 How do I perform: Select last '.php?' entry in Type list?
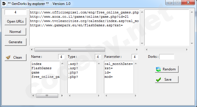point(73,77)
